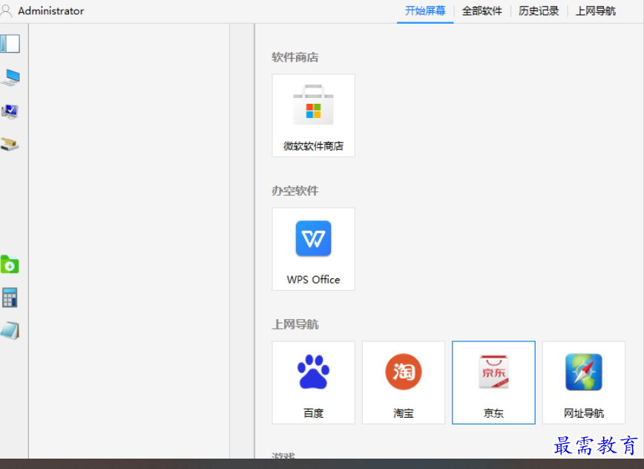The image size is (644, 469).
Task: Open the notepad icon in sidebar
Action: [10, 330]
